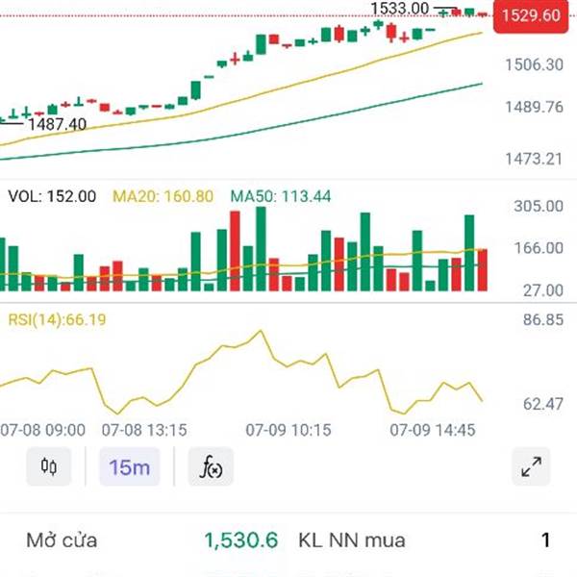The width and height of the screenshot is (577, 577).
Task: Select the 1487.40 low price label
Action: 58,124
